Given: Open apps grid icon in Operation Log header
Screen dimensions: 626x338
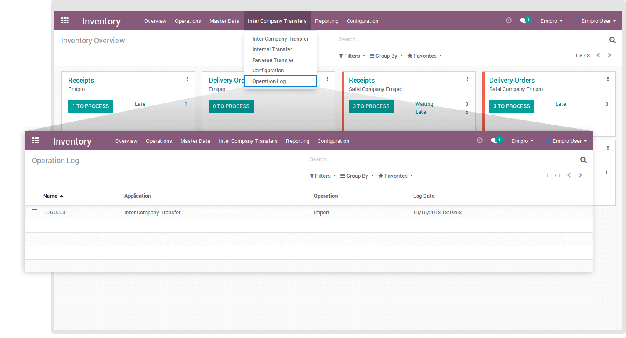Looking at the screenshot, I should pyautogui.click(x=36, y=141).
